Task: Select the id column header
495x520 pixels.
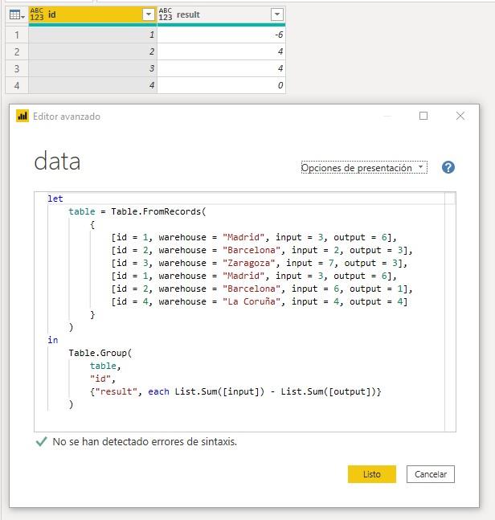Action: pos(88,14)
